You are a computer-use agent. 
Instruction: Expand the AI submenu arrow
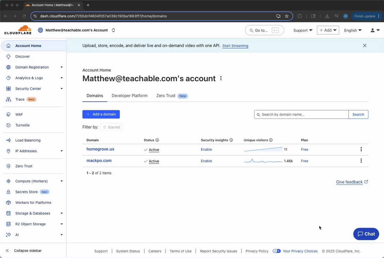pos(61,235)
